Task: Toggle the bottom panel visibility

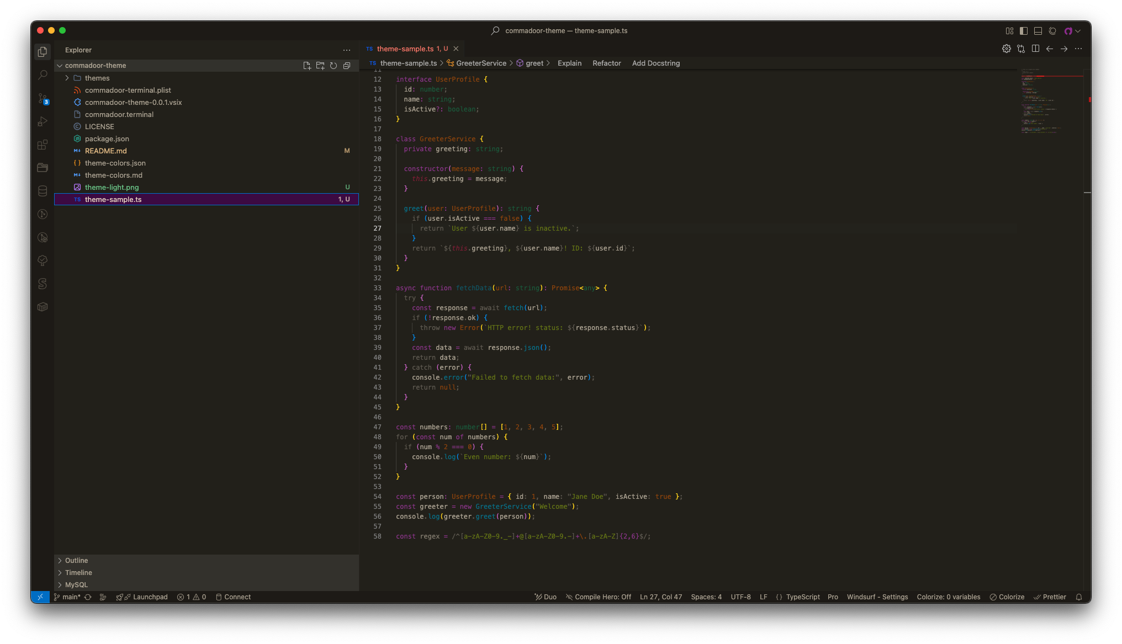Action: 1038,31
